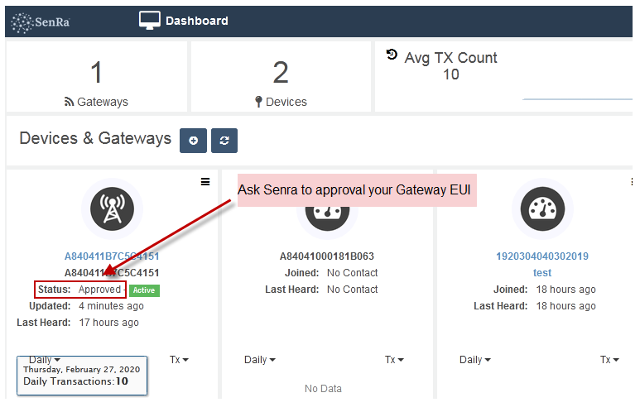
Task: Expand Daily dropdown on test device card
Action: [x=475, y=360]
